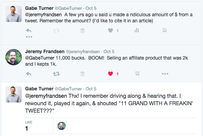Click Jeremy Frandsen's round avatar photo

coord(14,57)
